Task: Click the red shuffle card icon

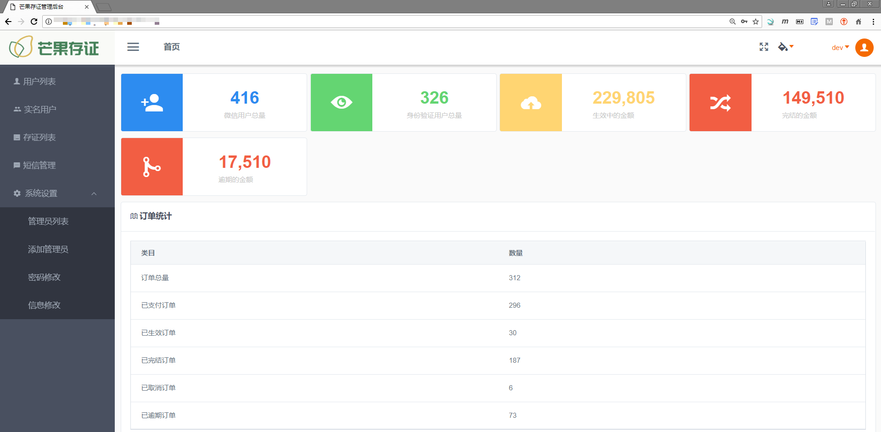Action: coord(720,103)
